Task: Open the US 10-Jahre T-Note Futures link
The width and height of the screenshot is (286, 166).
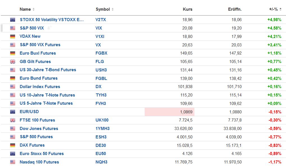Action: point(47,95)
